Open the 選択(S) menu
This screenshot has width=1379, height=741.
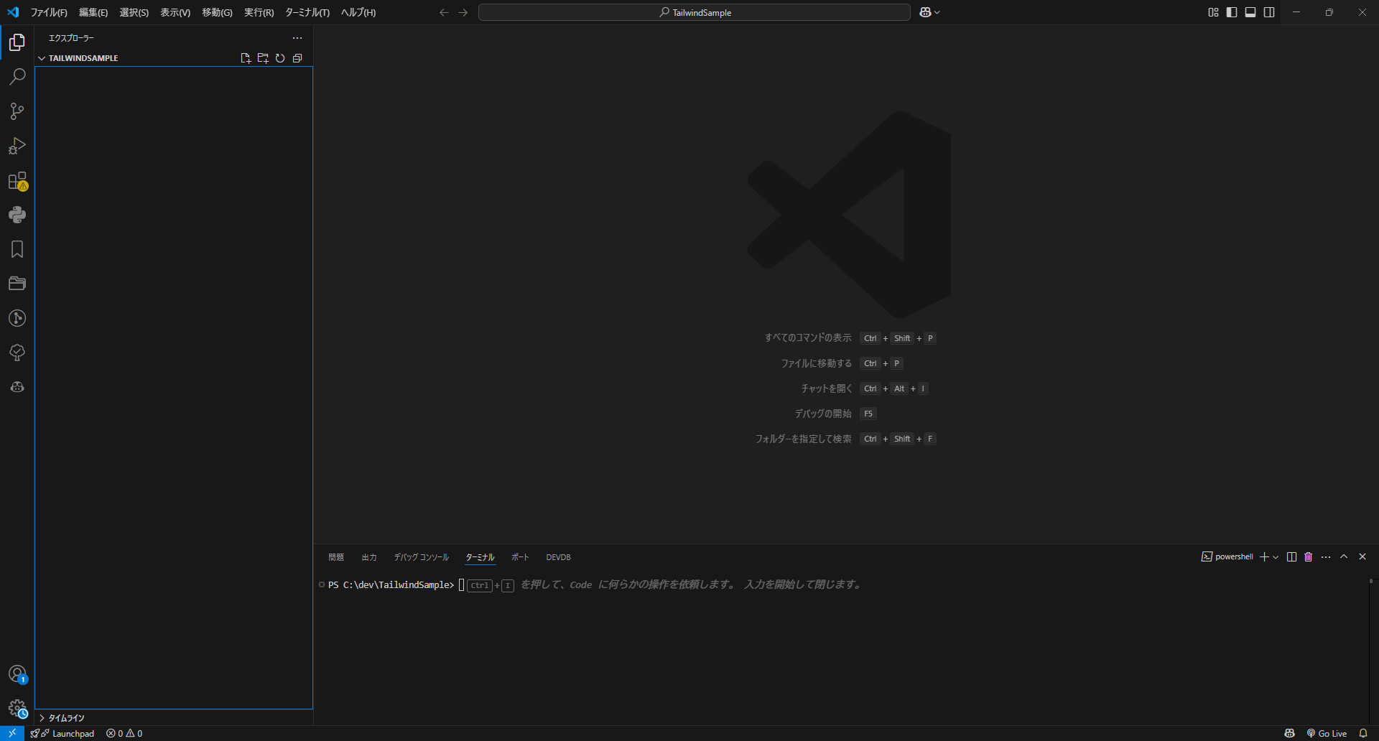point(134,12)
